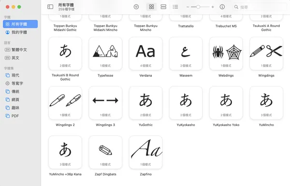The width and height of the screenshot is (290, 186).
Task: Select 繁體中文 language filter
Action: [x=20, y=50]
